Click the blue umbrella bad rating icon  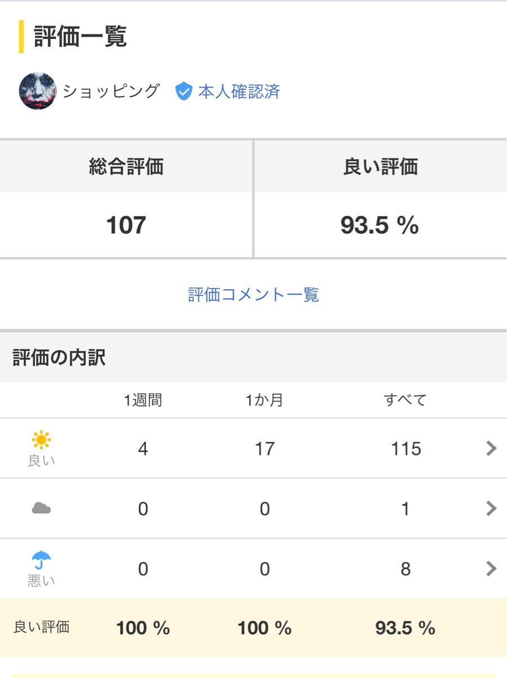(x=41, y=560)
